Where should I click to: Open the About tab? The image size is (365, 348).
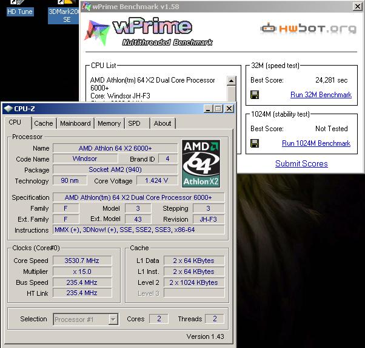pyautogui.click(x=162, y=123)
